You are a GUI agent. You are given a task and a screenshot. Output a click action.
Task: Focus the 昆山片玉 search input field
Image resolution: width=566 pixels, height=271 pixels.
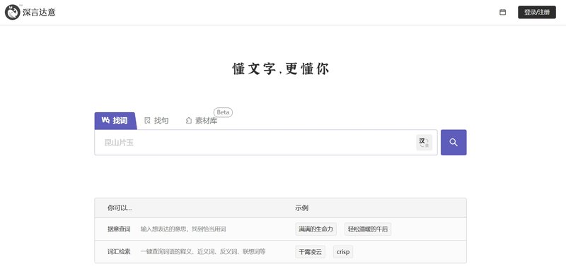click(255, 143)
